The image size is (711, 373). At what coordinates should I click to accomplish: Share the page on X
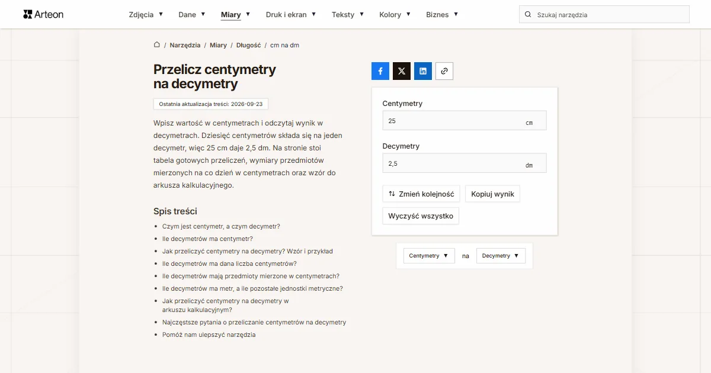click(402, 71)
